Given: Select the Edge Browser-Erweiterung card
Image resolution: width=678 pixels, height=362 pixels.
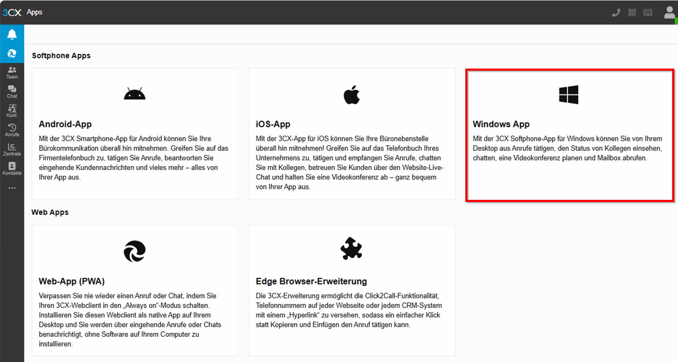Looking at the screenshot, I should (x=352, y=291).
